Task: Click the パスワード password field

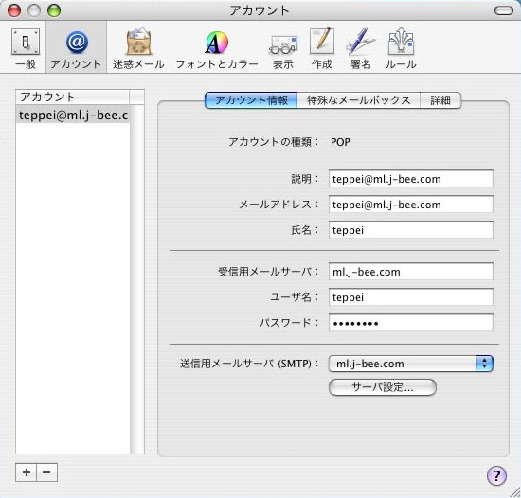Action: point(411,323)
